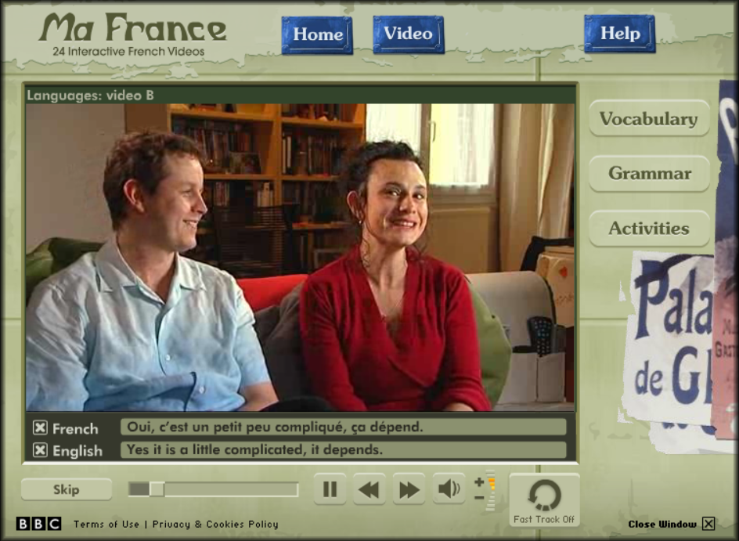Navigate to the Home tab
Image resolution: width=739 pixels, height=541 pixels.
tap(316, 34)
